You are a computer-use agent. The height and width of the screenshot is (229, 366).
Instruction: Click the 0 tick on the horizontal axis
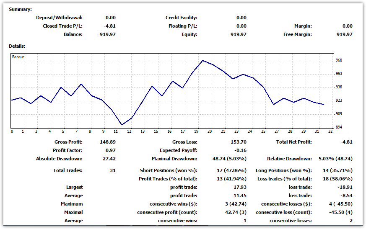pyautogui.click(x=12, y=131)
